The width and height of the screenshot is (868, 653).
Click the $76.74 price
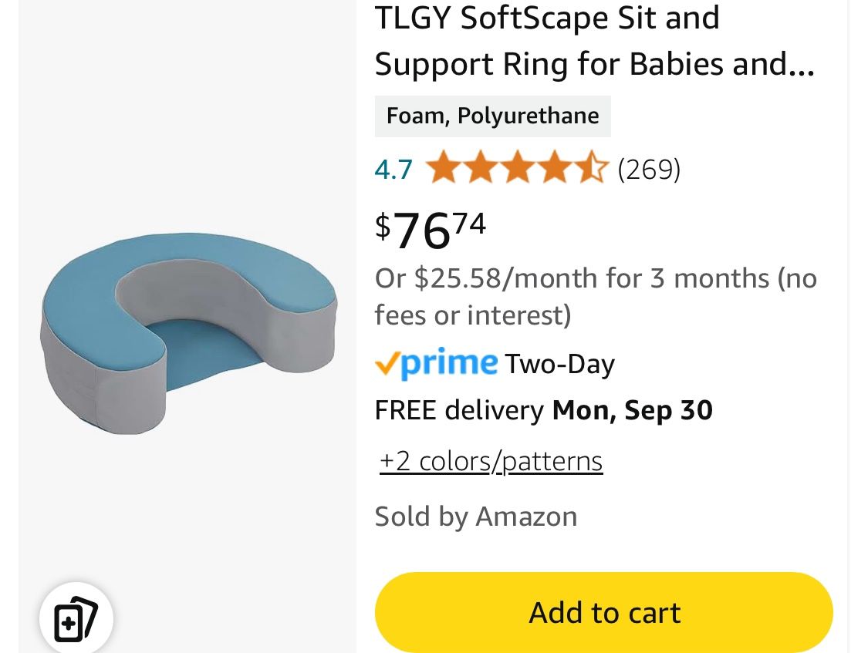pyautogui.click(x=431, y=229)
